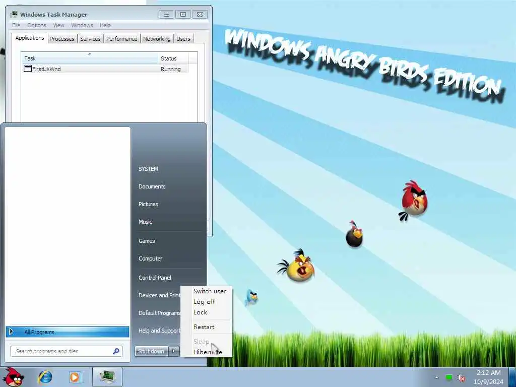Click the search magnifier icon
Image resolution: width=516 pixels, height=387 pixels.
point(116,351)
